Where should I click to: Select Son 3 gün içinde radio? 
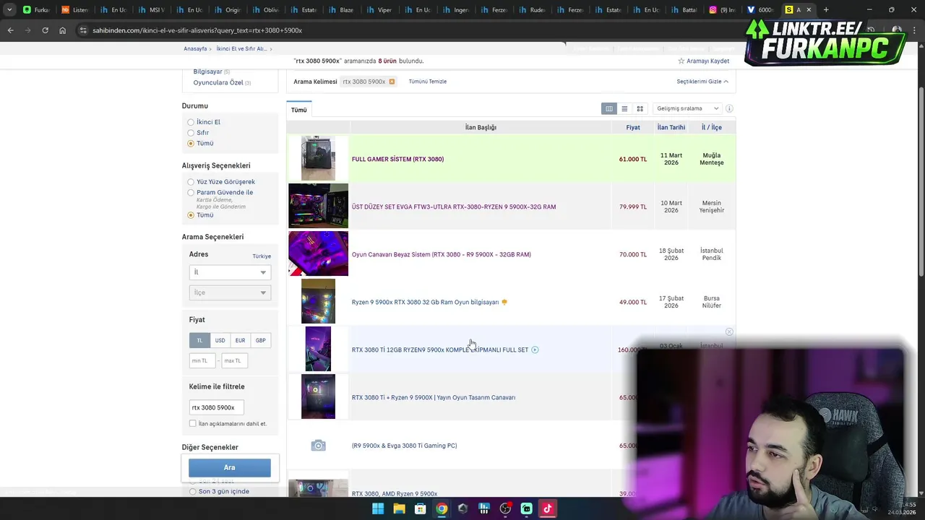tap(192, 491)
